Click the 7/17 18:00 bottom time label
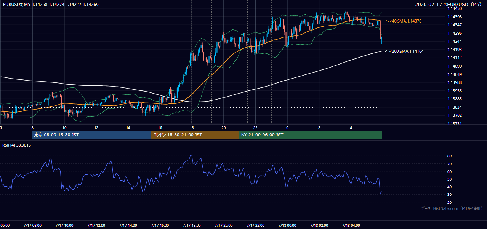Viewport: 487px width, 229px height. coord(192,226)
